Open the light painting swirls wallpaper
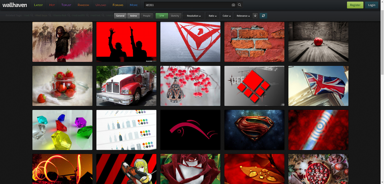This screenshot has height=184, width=384. pos(62,169)
